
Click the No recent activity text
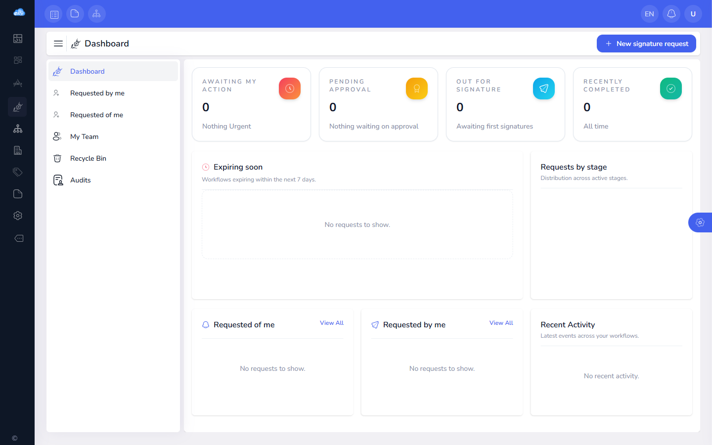(x=611, y=376)
